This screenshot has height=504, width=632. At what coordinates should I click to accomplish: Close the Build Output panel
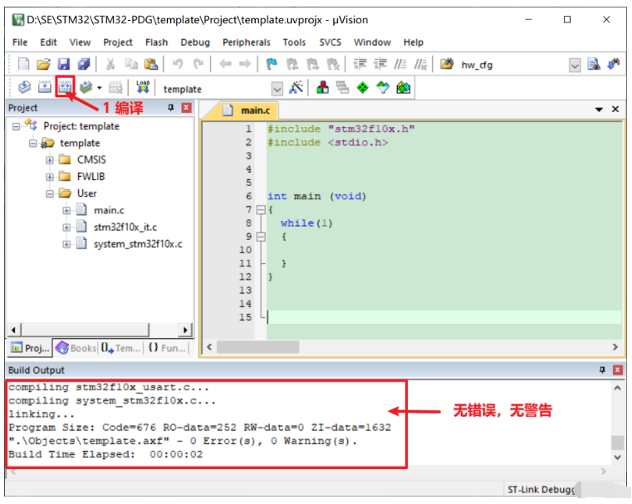(x=618, y=369)
